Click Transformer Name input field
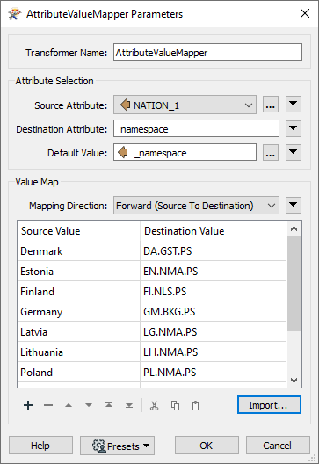 coord(207,52)
